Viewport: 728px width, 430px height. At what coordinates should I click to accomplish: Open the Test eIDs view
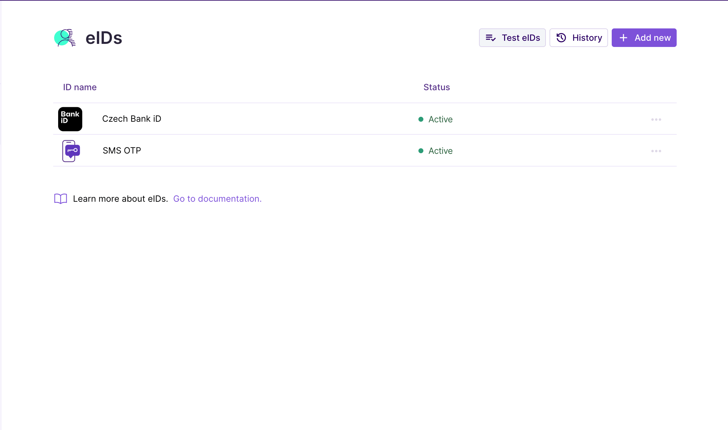(x=520, y=38)
